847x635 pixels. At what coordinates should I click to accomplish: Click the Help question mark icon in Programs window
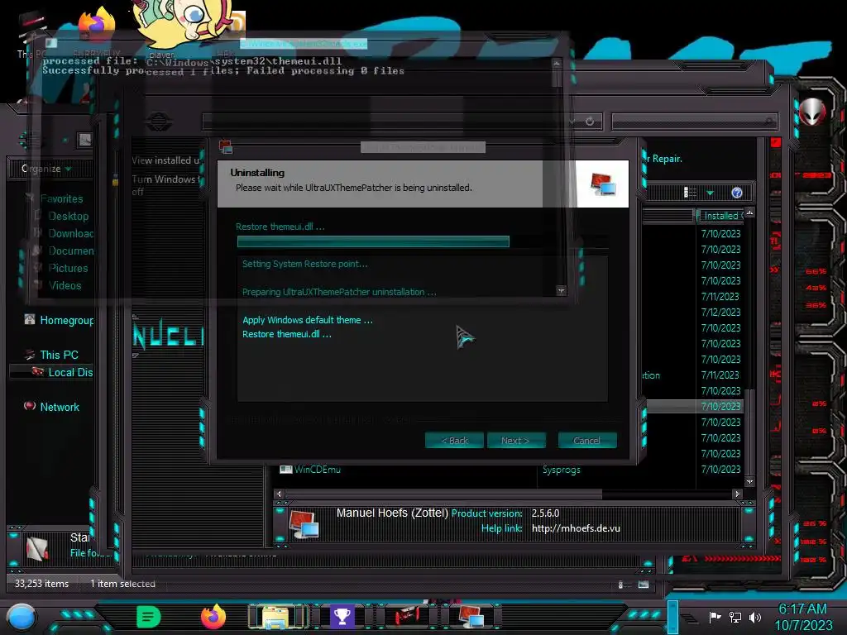pos(737,193)
